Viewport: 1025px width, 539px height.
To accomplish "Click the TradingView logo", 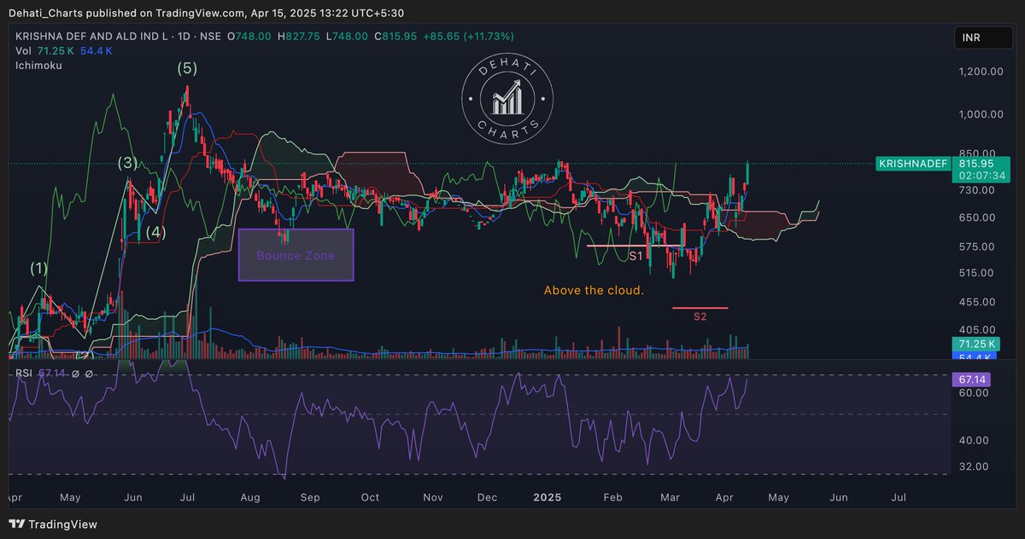I will pyautogui.click(x=53, y=525).
